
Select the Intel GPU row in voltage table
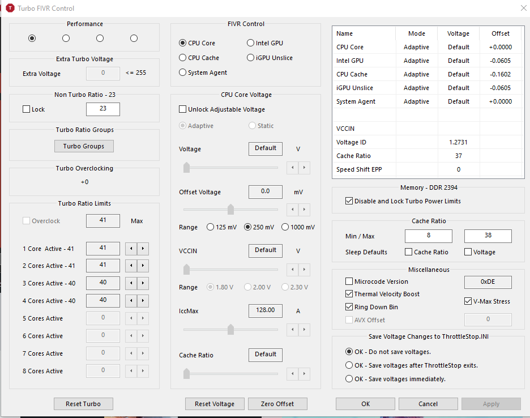(428, 61)
